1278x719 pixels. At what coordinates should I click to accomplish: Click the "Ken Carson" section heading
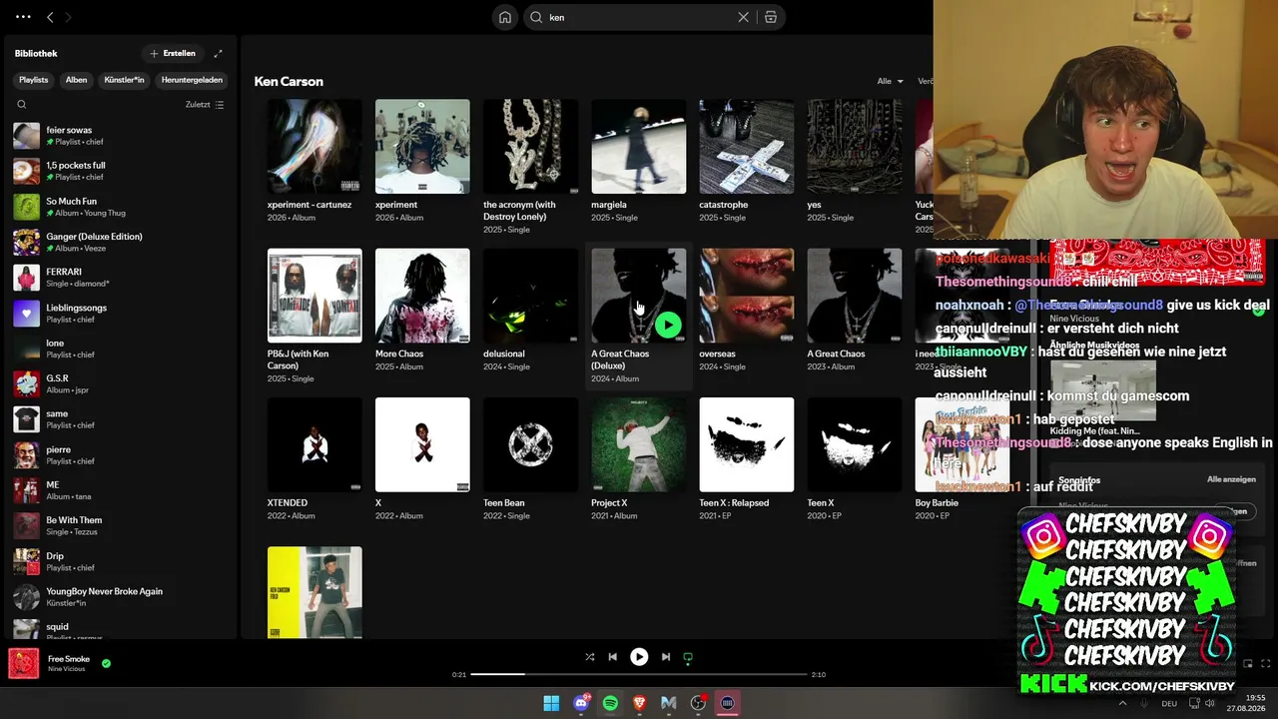(289, 81)
